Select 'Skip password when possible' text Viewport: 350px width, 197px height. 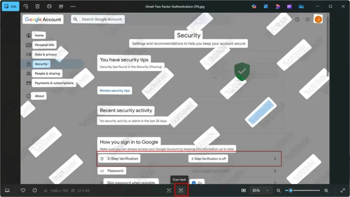tap(131, 182)
